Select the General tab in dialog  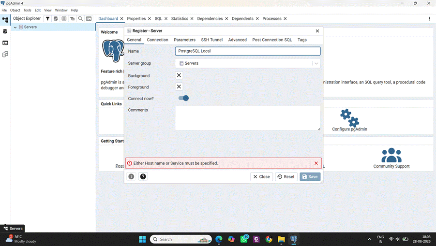coord(134,40)
